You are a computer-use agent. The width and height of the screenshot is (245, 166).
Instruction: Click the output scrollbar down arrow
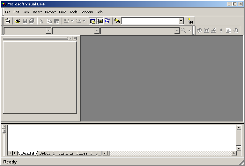click(239, 149)
